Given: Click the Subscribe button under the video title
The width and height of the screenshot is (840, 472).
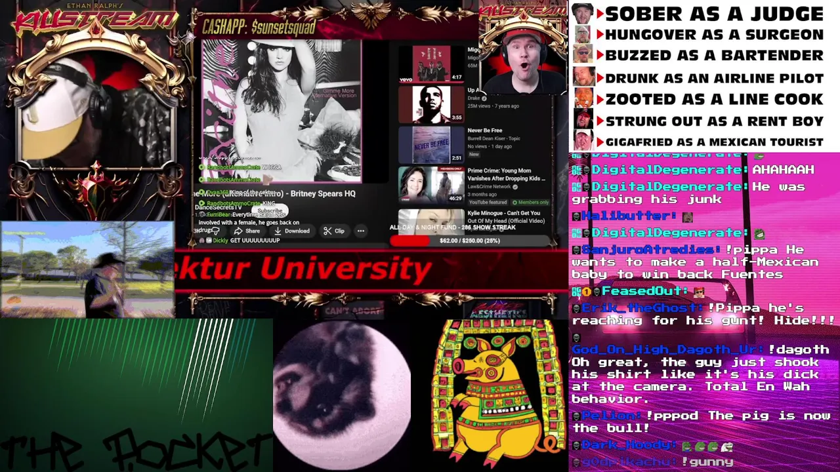Looking at the screenshot, I should [268, 211].
